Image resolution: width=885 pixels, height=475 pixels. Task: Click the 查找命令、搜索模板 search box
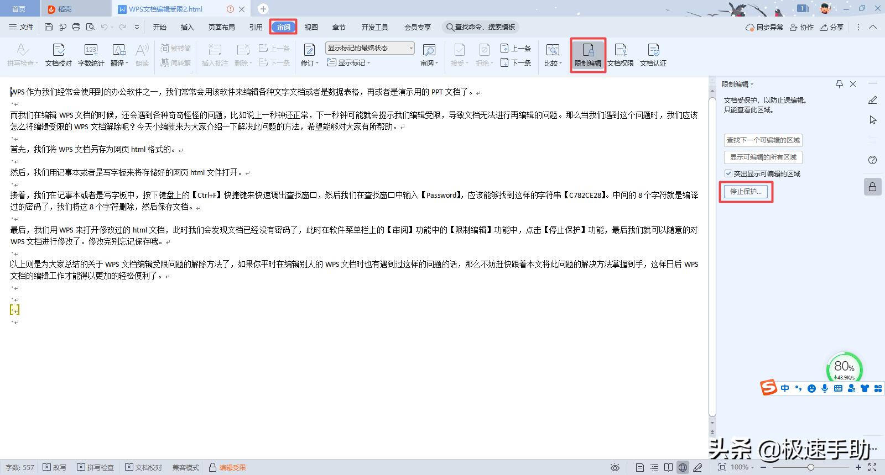click(481, 27)
